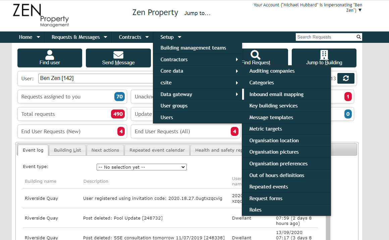Open the Your Account dropdown arrow

pos(360,10)
